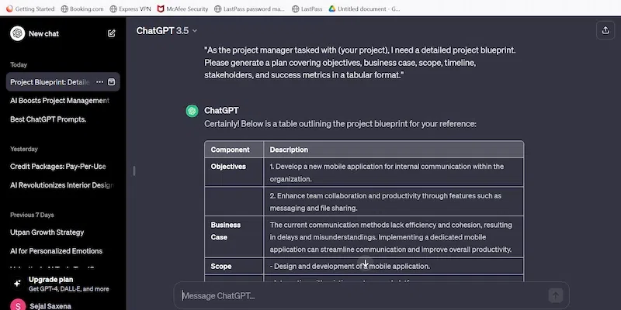The width and height of the screenshot is (621, 310).
Task: Click the Message ChatGPT input field
Action: (361, 295)
